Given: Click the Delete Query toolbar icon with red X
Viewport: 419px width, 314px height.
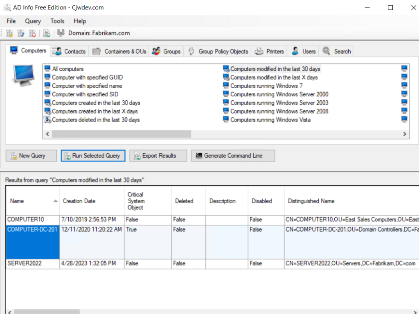Looking at the screenshot, I should 32,33.
